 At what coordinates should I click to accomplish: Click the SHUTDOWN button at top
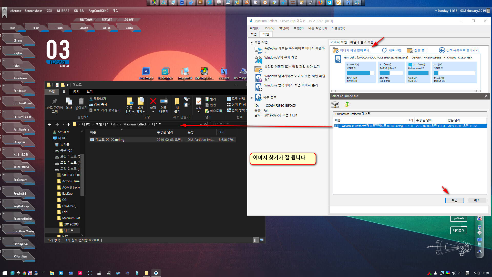click(x=86, y=20)
